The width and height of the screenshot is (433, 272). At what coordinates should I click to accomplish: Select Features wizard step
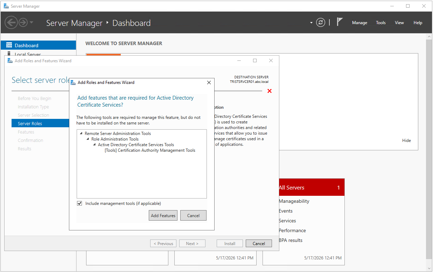pyautogui.click(x=26, y=132)
